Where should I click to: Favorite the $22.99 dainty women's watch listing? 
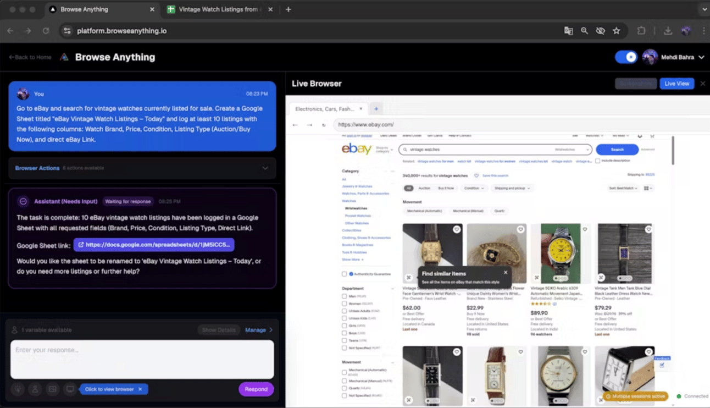click(520, 229)
